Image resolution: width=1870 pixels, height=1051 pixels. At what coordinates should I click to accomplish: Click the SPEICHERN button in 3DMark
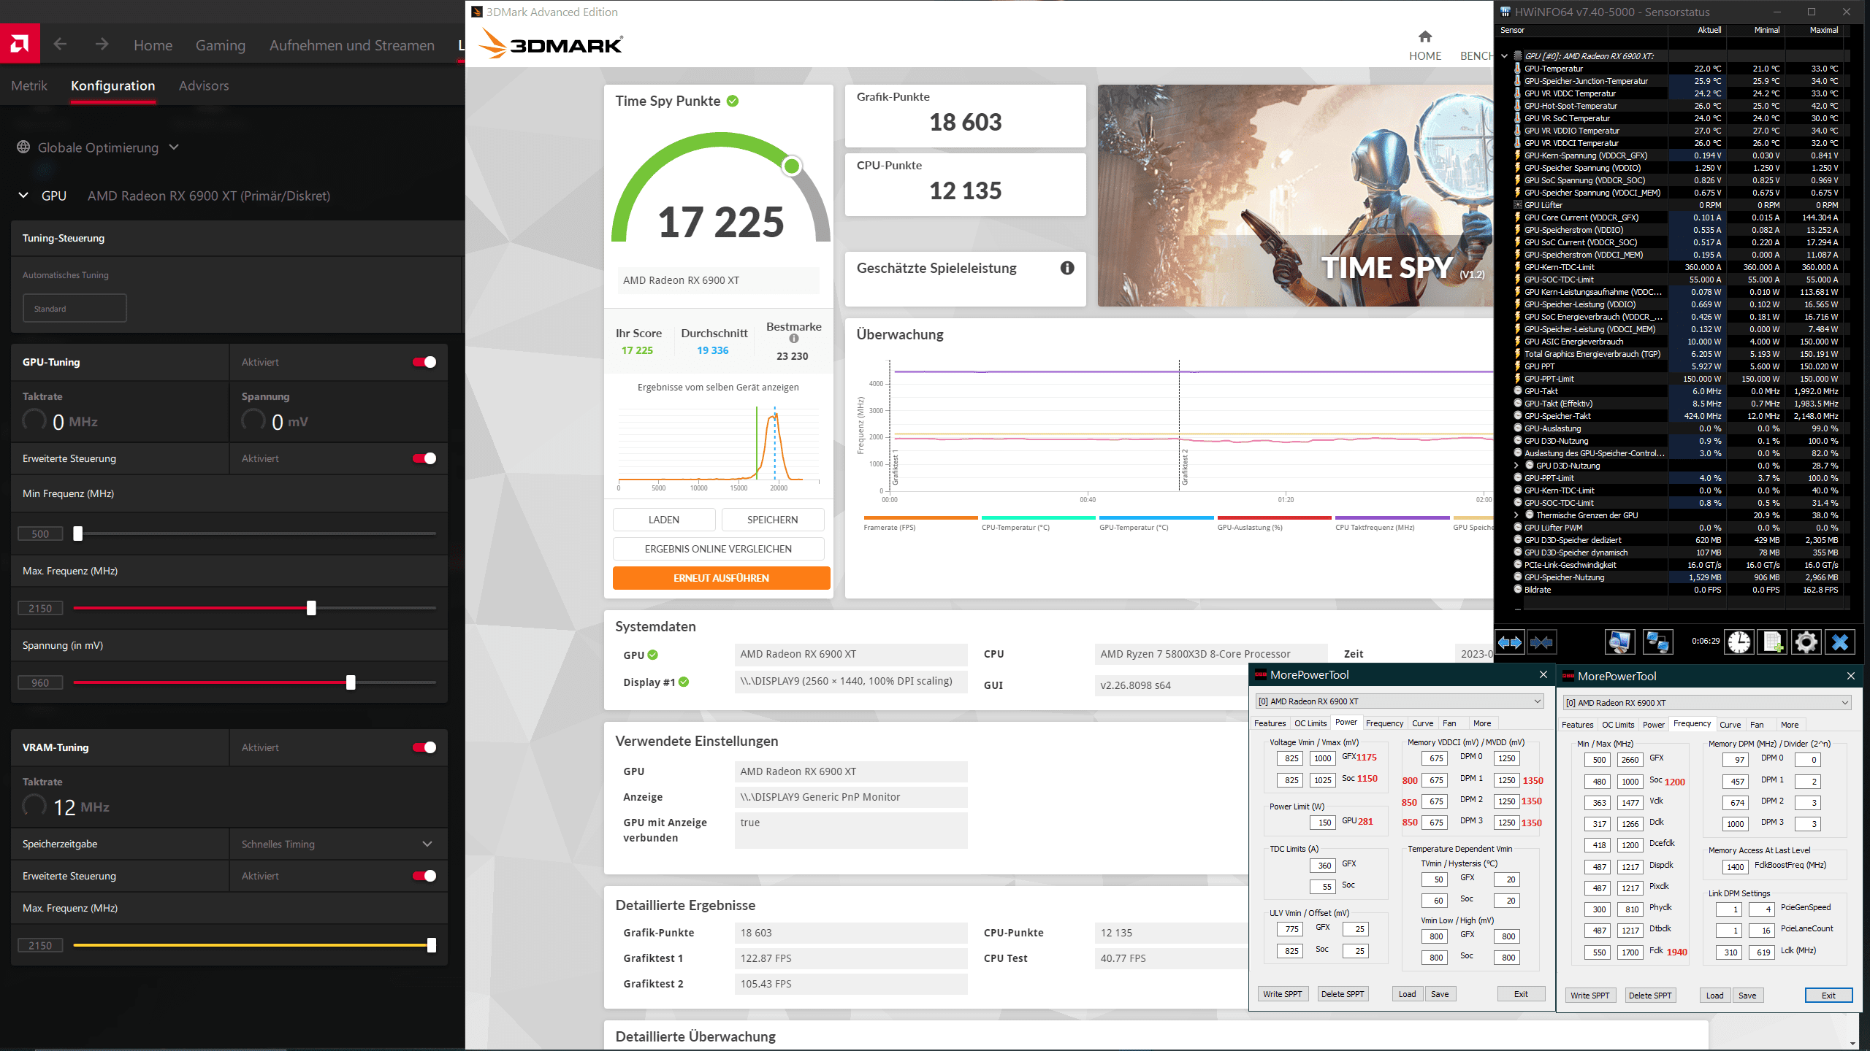click(773, 520)
